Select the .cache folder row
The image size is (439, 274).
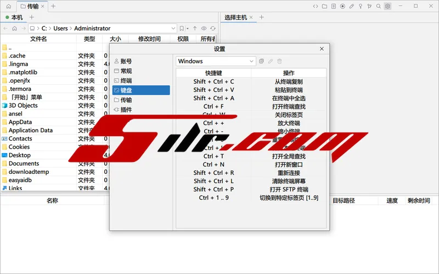click(x=55, y=56)
